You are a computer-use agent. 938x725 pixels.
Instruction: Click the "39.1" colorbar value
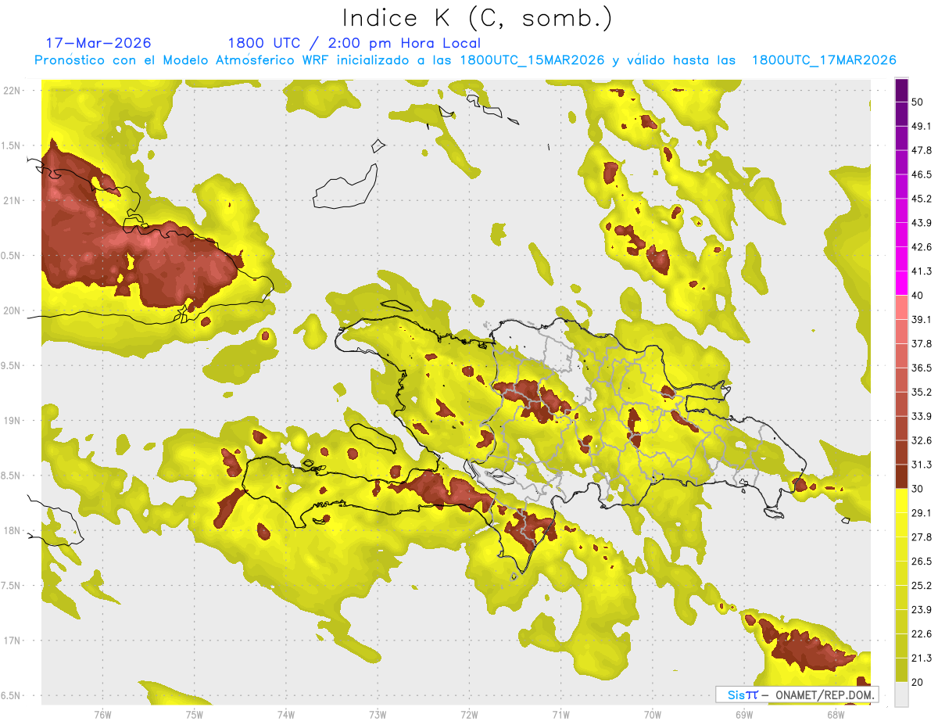(922, 319)
